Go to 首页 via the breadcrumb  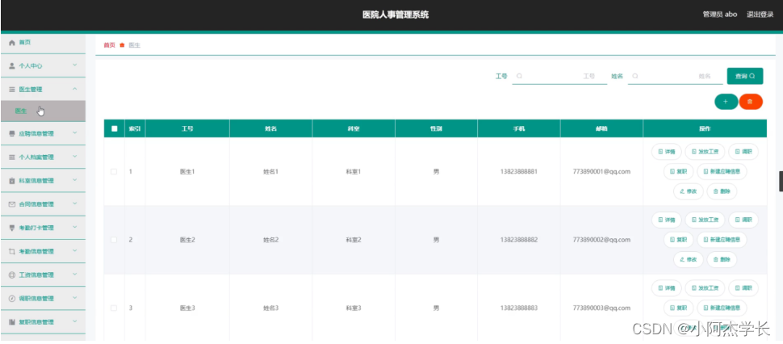pyautogui.click(x=109, y=45)
